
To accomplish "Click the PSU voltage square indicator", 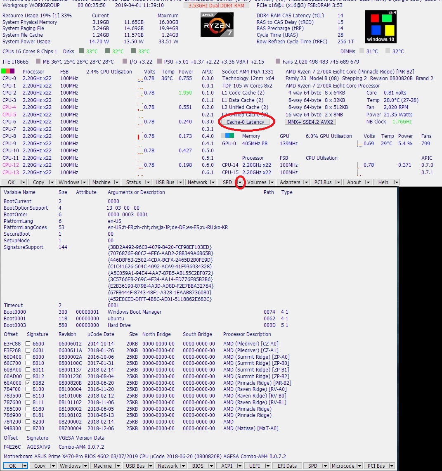I will pos(159,61).
